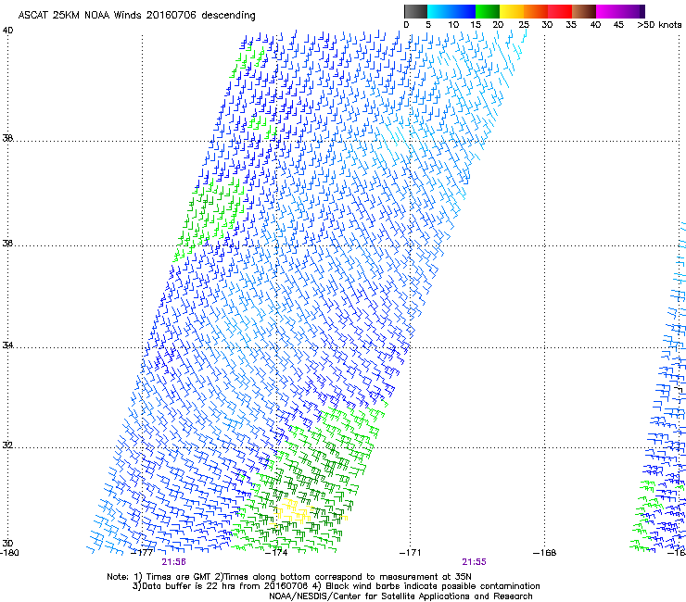
Task: Pick the yellow 20-25 knots color segment
Action: 512,11
